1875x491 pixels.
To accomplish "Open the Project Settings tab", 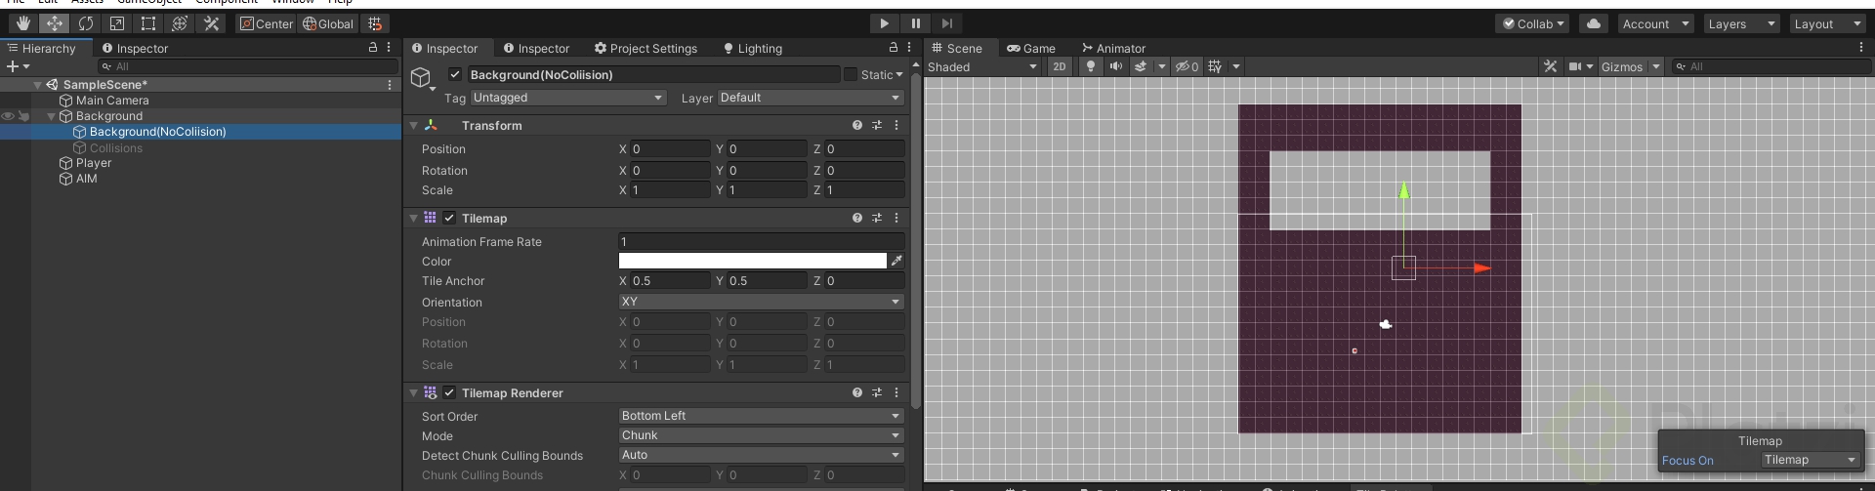I will 646,48.
